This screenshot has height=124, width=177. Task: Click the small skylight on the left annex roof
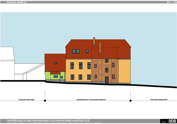[x=56, y=63]
